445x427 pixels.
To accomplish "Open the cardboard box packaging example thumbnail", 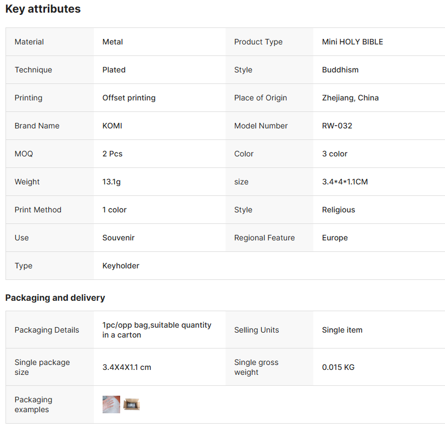I will pyautogui.click(x=132, y=404).
